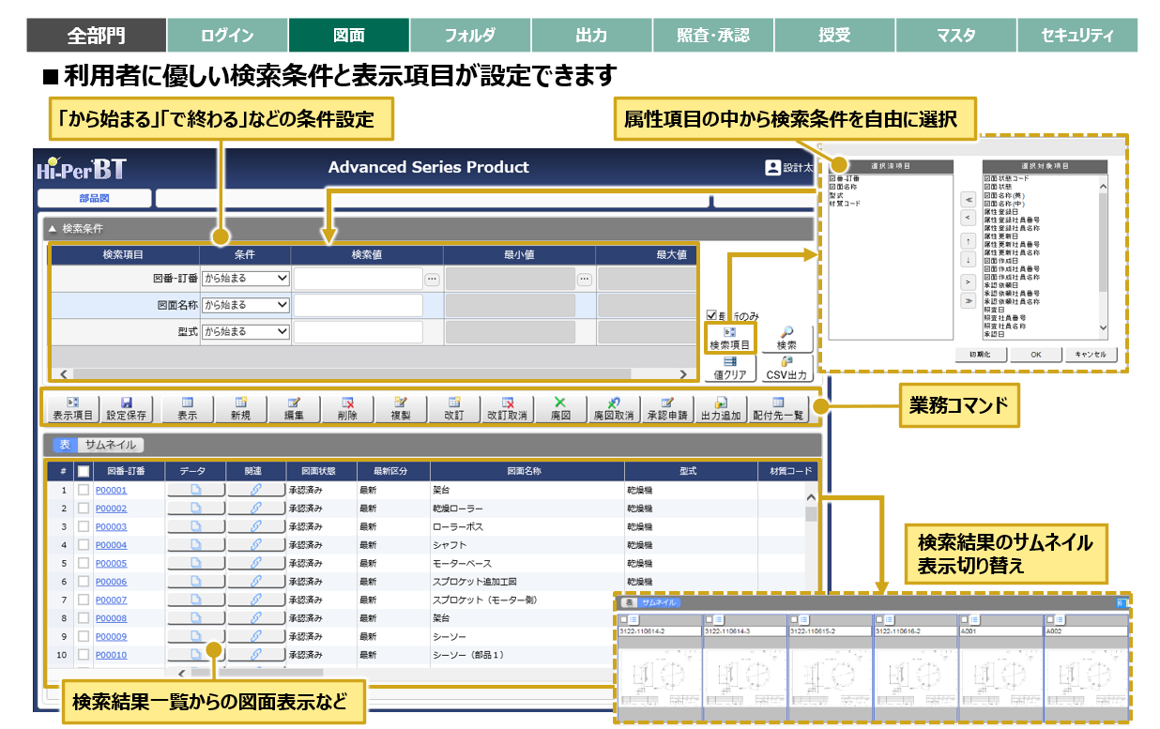Click the 削除 delete toolbar icon
This screenshot has height=729, width=1160.
coord(347,402)
